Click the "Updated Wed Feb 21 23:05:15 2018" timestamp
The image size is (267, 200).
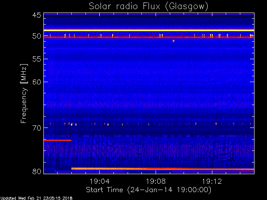[36, 198]
